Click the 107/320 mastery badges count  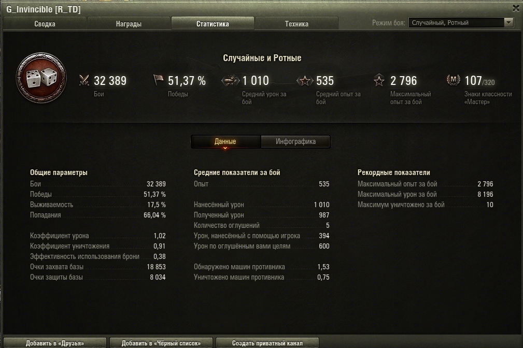[479, 81]
